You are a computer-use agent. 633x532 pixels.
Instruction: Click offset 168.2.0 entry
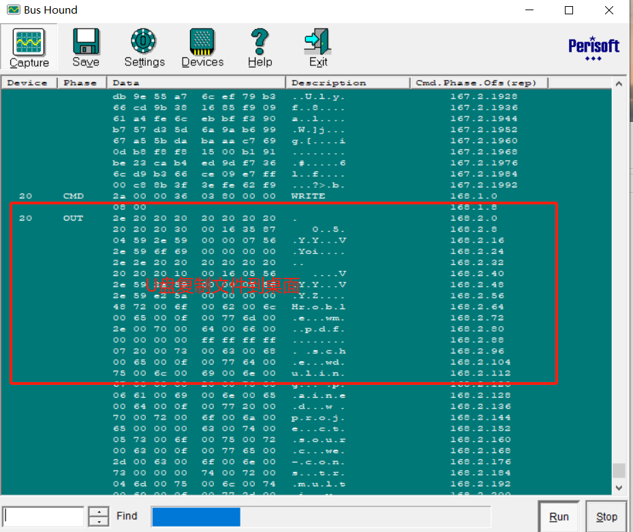474,218
